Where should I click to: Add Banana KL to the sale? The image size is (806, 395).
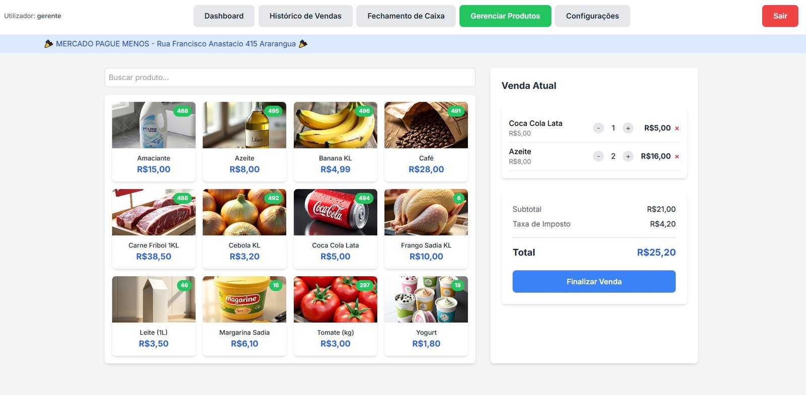pyautogui.click(x=335, y=141)
